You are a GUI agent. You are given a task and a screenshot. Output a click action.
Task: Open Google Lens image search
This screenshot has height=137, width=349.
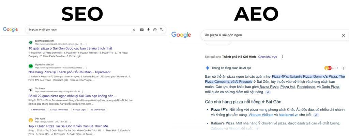[155, 30]
